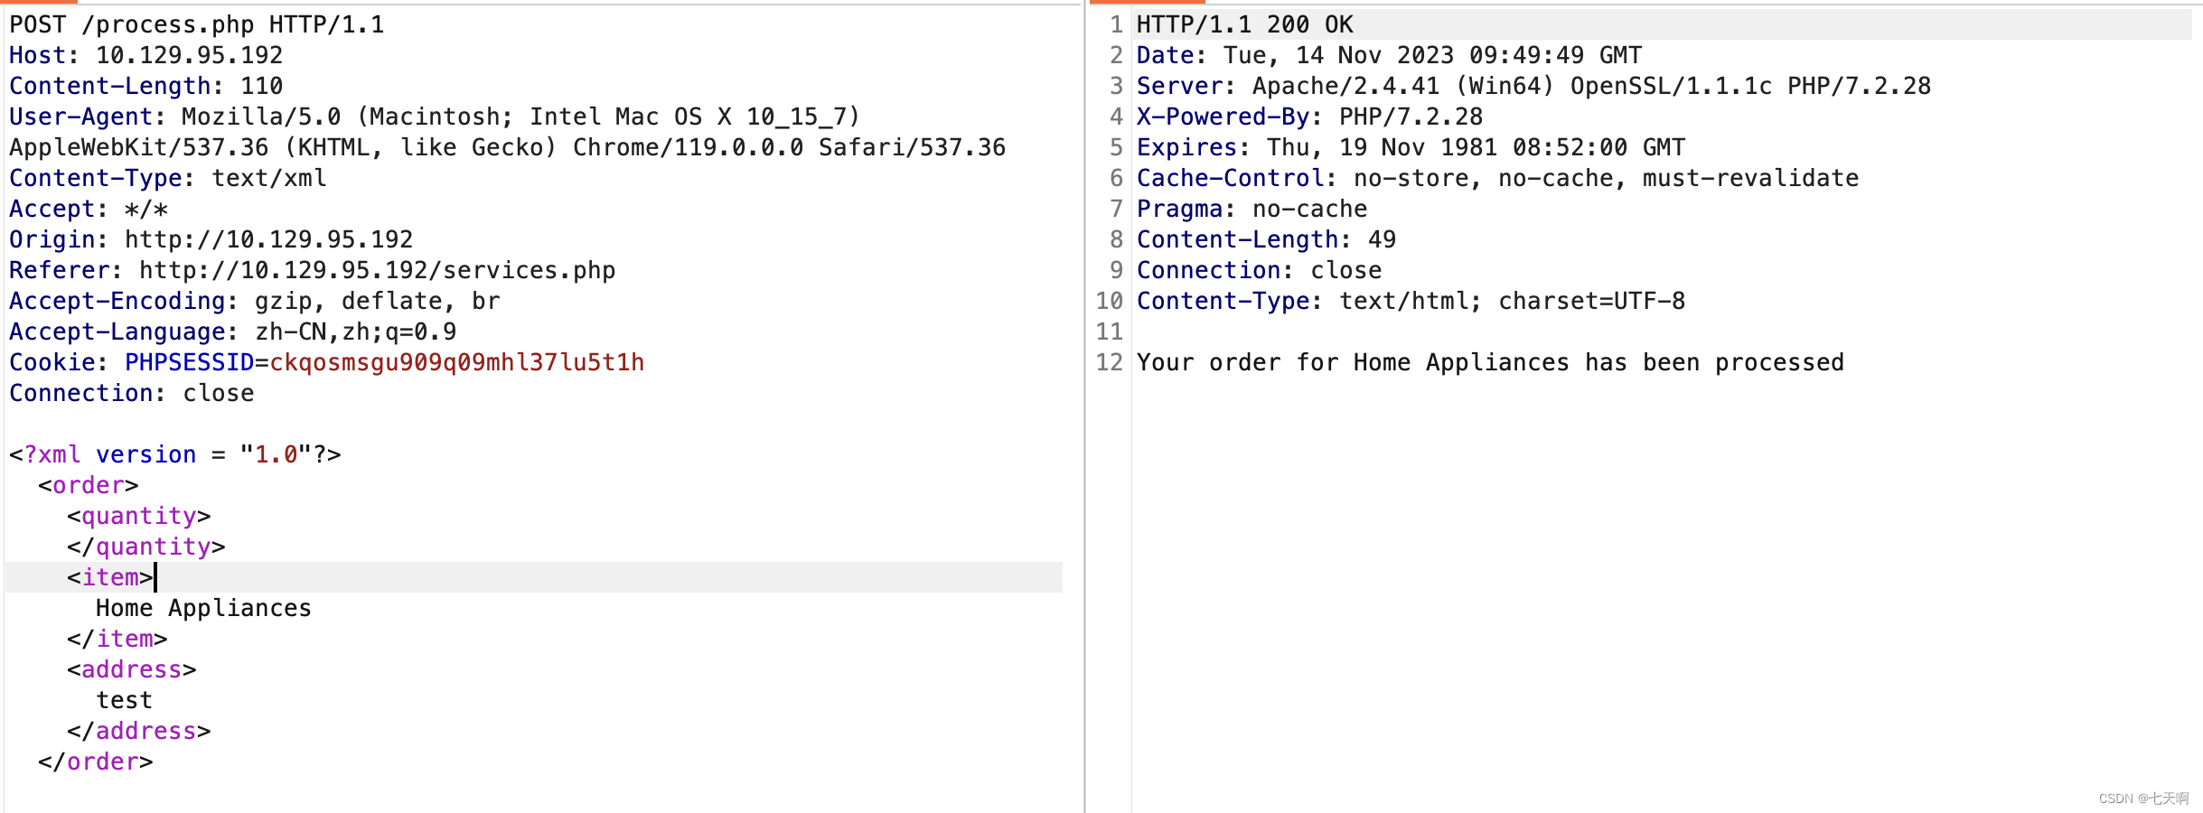Click the opening item tag

[x=110, y=577]
